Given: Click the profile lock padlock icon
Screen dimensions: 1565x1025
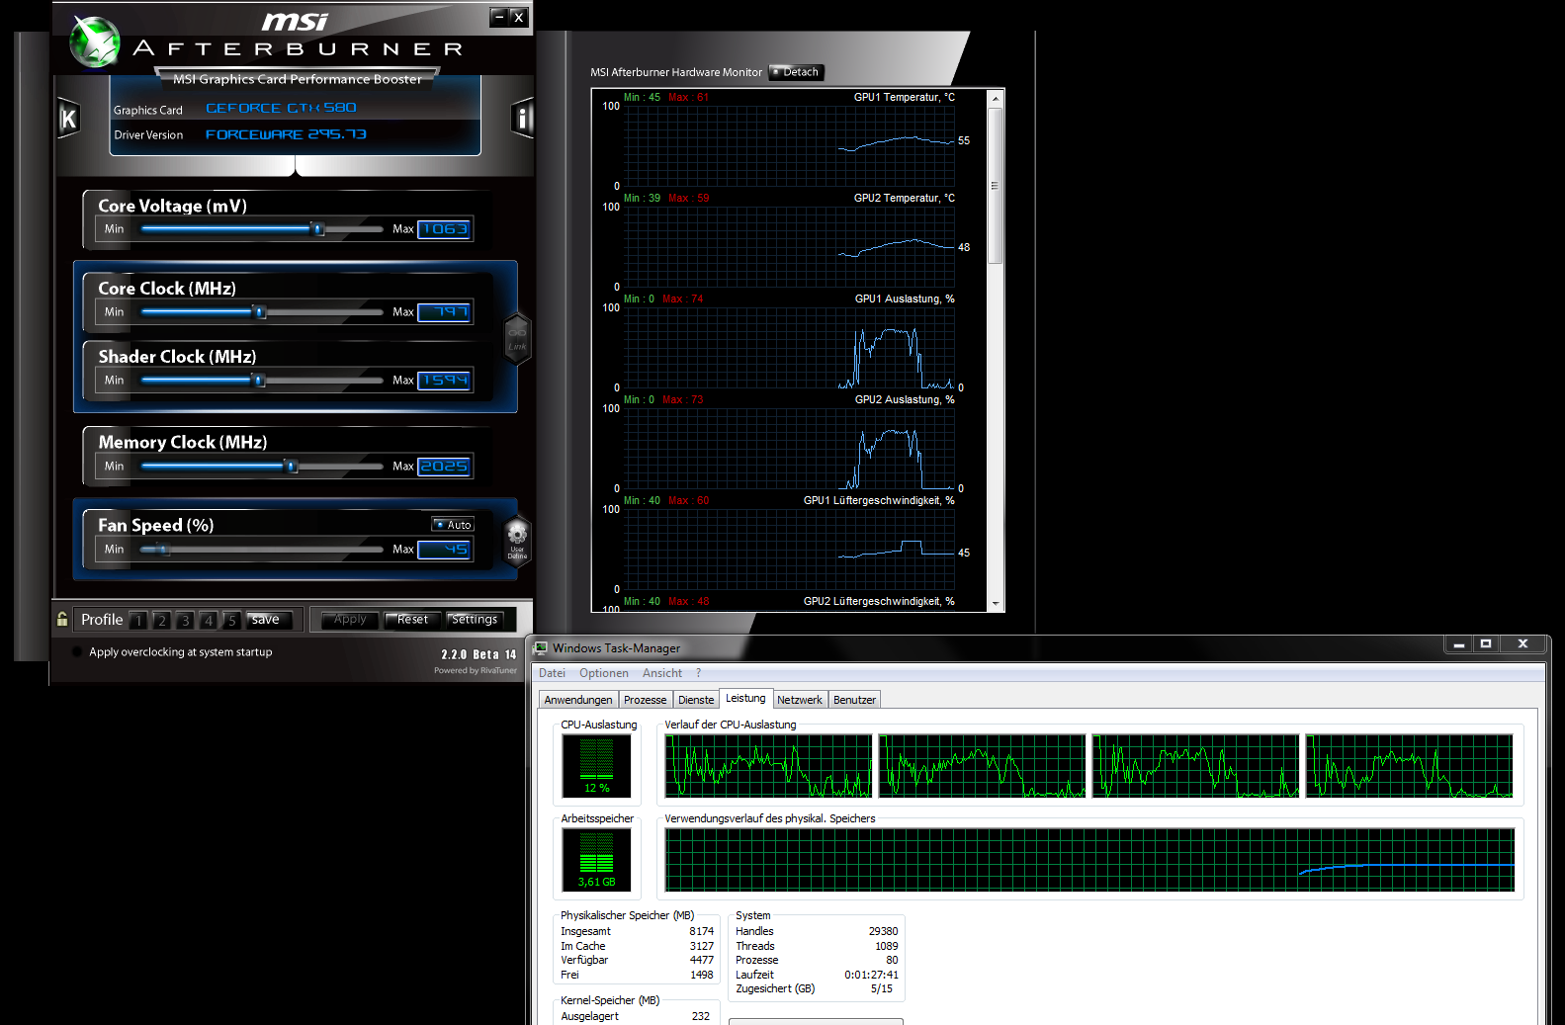Looking at the screenshot, I should click(62, 619).
